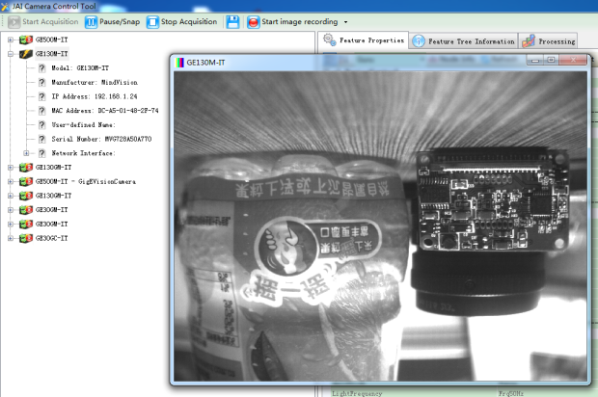Viewport: 598px width, 397px height.
Task: Collapse the GE130M-IT camera node
Action: (x=11, y=54)
